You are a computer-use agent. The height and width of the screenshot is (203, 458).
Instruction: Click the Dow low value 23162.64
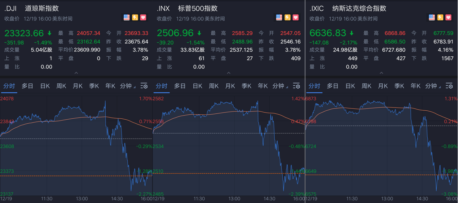89,42
